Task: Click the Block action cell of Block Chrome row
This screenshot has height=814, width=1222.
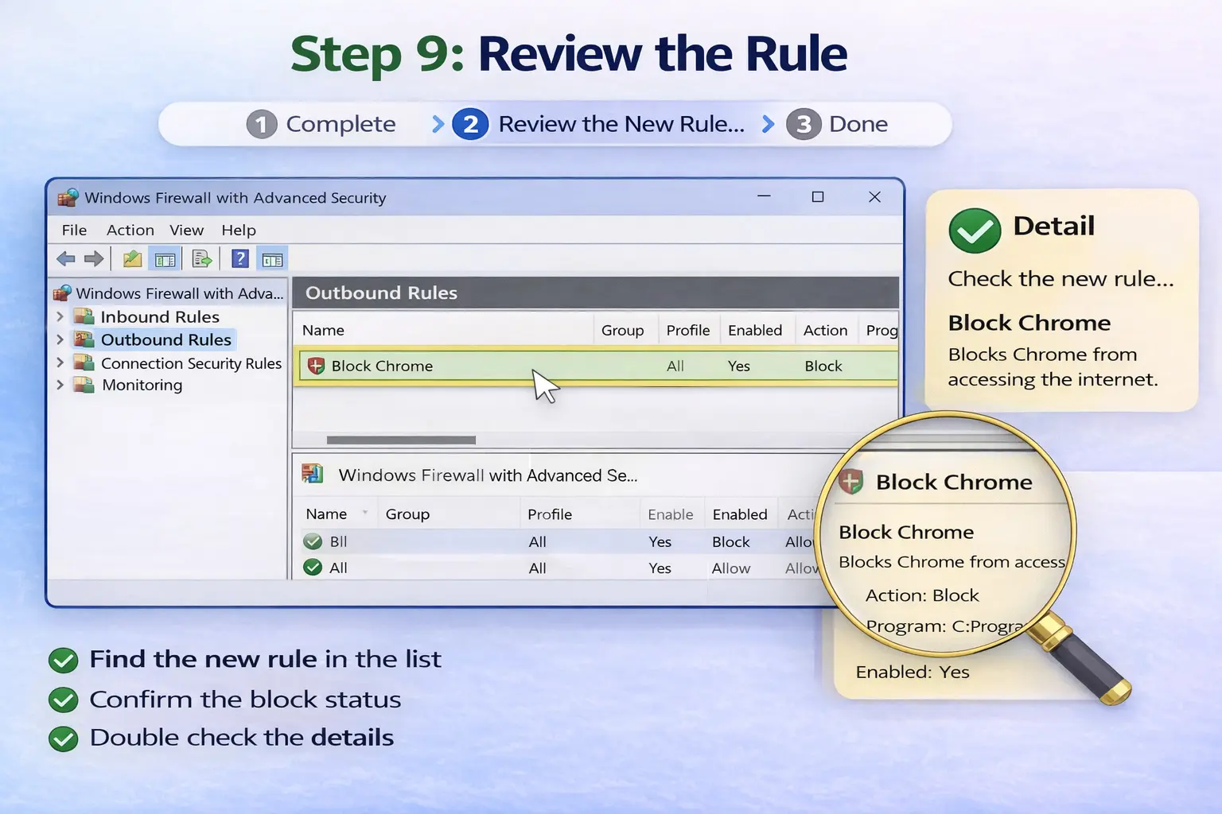Action: (823, 366)
